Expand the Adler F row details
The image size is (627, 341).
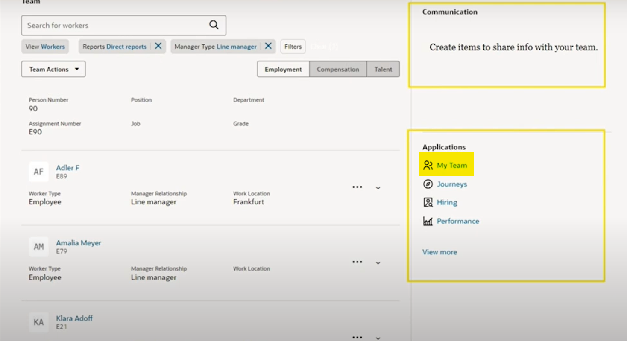[378, 187]
